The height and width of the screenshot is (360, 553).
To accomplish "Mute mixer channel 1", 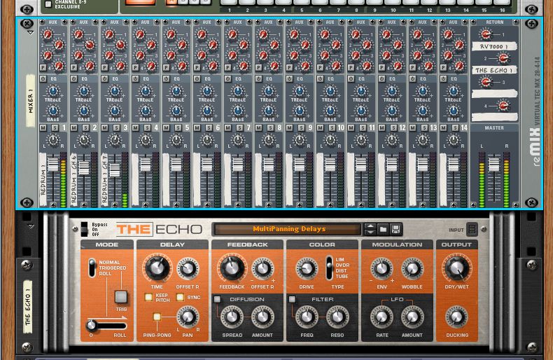I will (43, 127).
